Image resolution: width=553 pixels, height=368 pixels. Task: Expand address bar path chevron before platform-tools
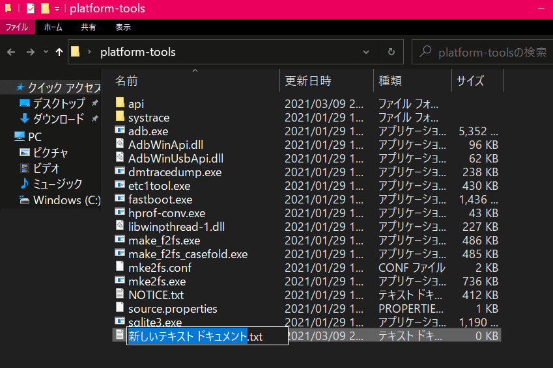pos(90,52)
